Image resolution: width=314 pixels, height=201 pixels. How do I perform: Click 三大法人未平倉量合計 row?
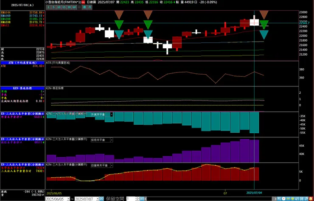22,171
